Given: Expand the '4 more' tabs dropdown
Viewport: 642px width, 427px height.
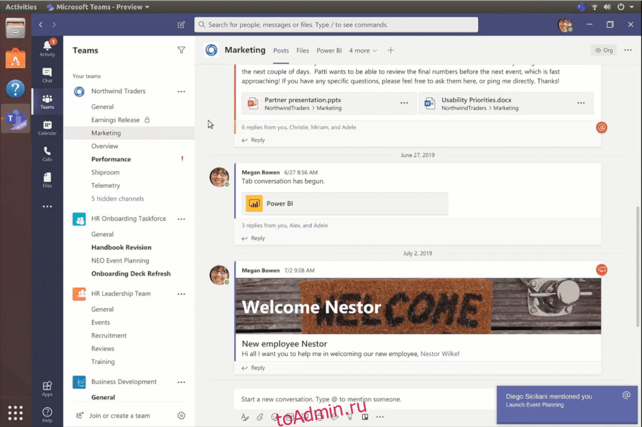Looking at the screenshot, I should pos(363,51).
